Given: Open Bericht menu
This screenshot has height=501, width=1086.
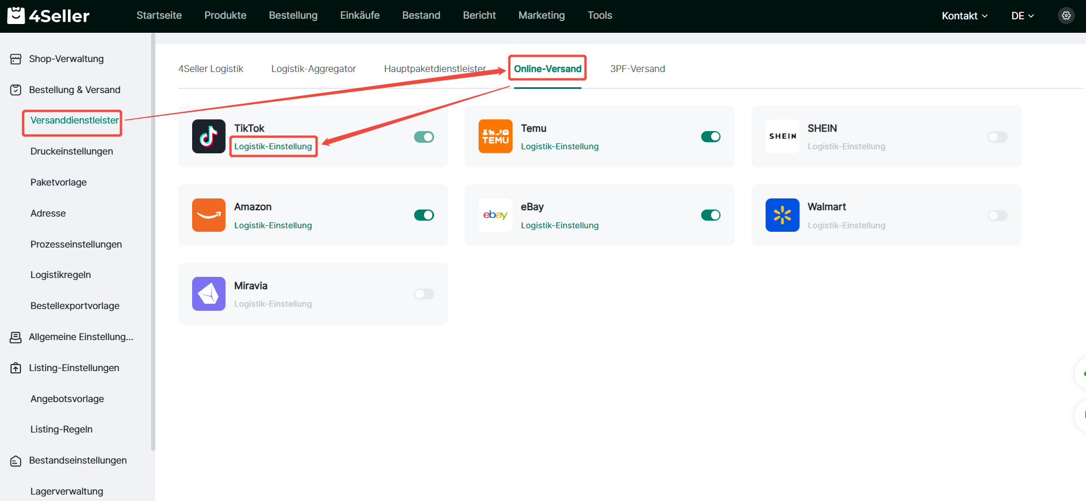Looking at the screenshot, I should (479, 15).
